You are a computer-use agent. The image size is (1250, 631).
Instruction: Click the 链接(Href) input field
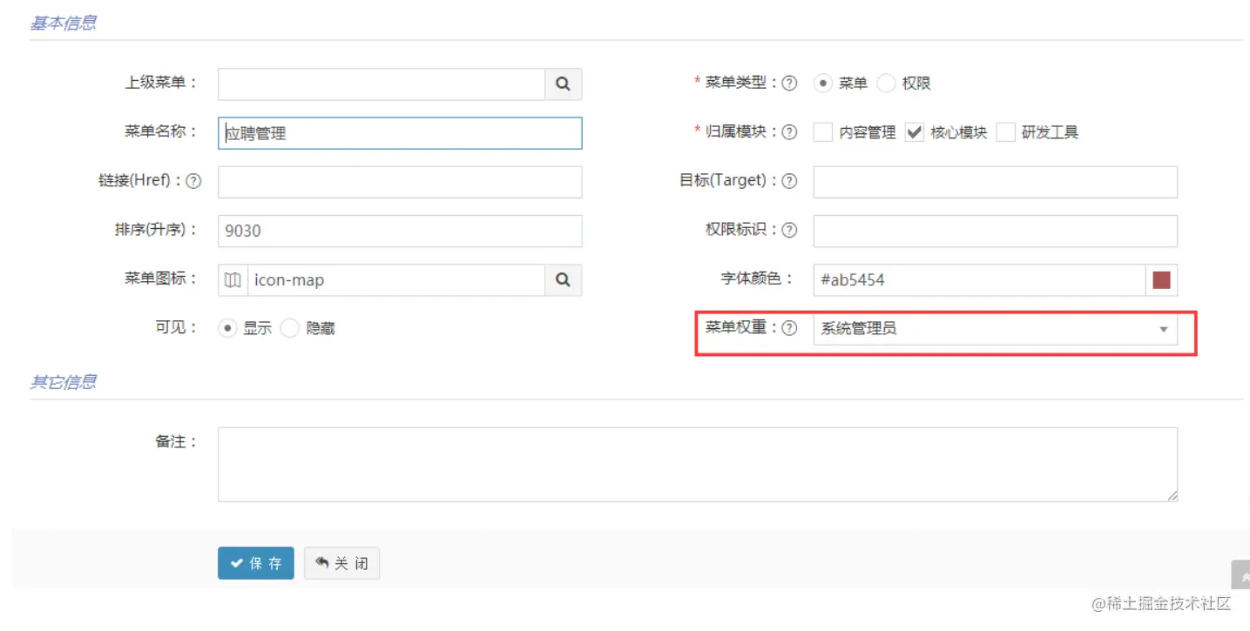[400, 182]
